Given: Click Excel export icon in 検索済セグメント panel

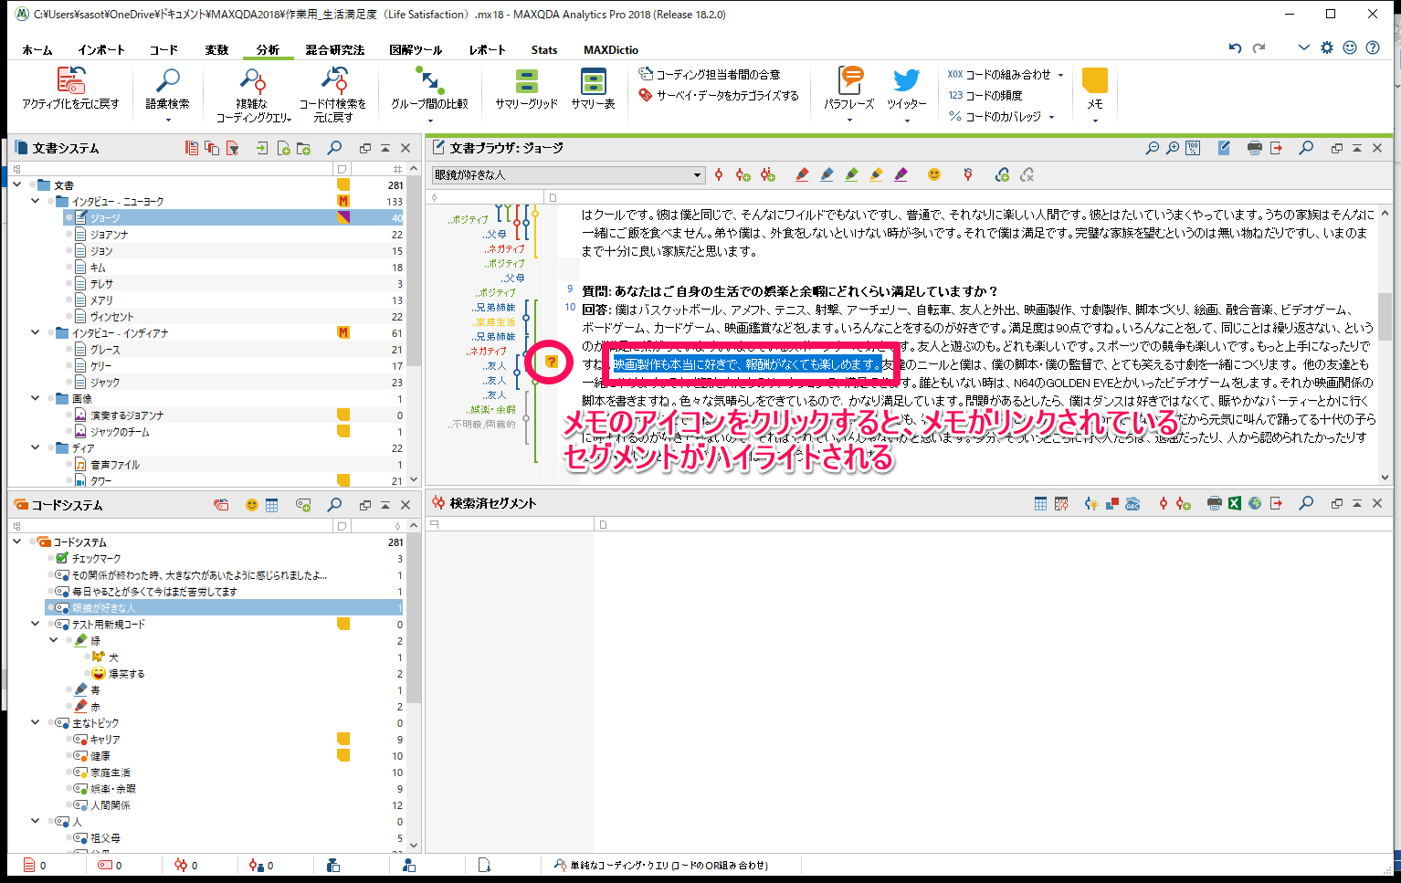Looking at the screenshot, I should click(x=1235, y=503).
